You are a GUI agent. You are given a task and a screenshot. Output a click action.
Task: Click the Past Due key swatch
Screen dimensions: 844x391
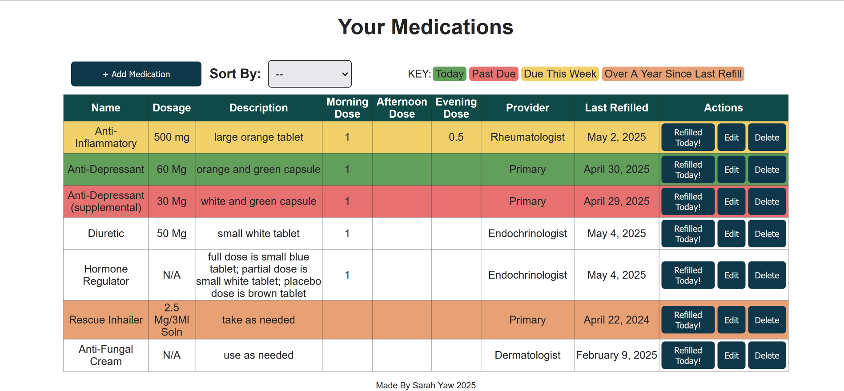click(x=494, y=74)
